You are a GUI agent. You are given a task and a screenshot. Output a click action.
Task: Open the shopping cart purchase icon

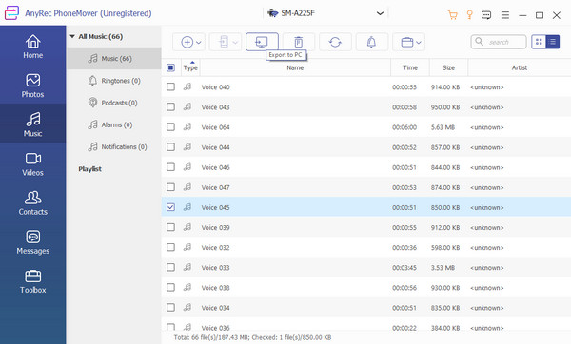pos(453,15)
